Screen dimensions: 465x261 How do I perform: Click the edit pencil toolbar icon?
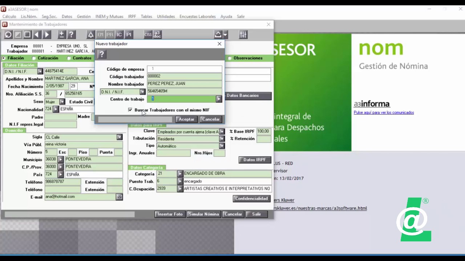[x=18, y=35]
